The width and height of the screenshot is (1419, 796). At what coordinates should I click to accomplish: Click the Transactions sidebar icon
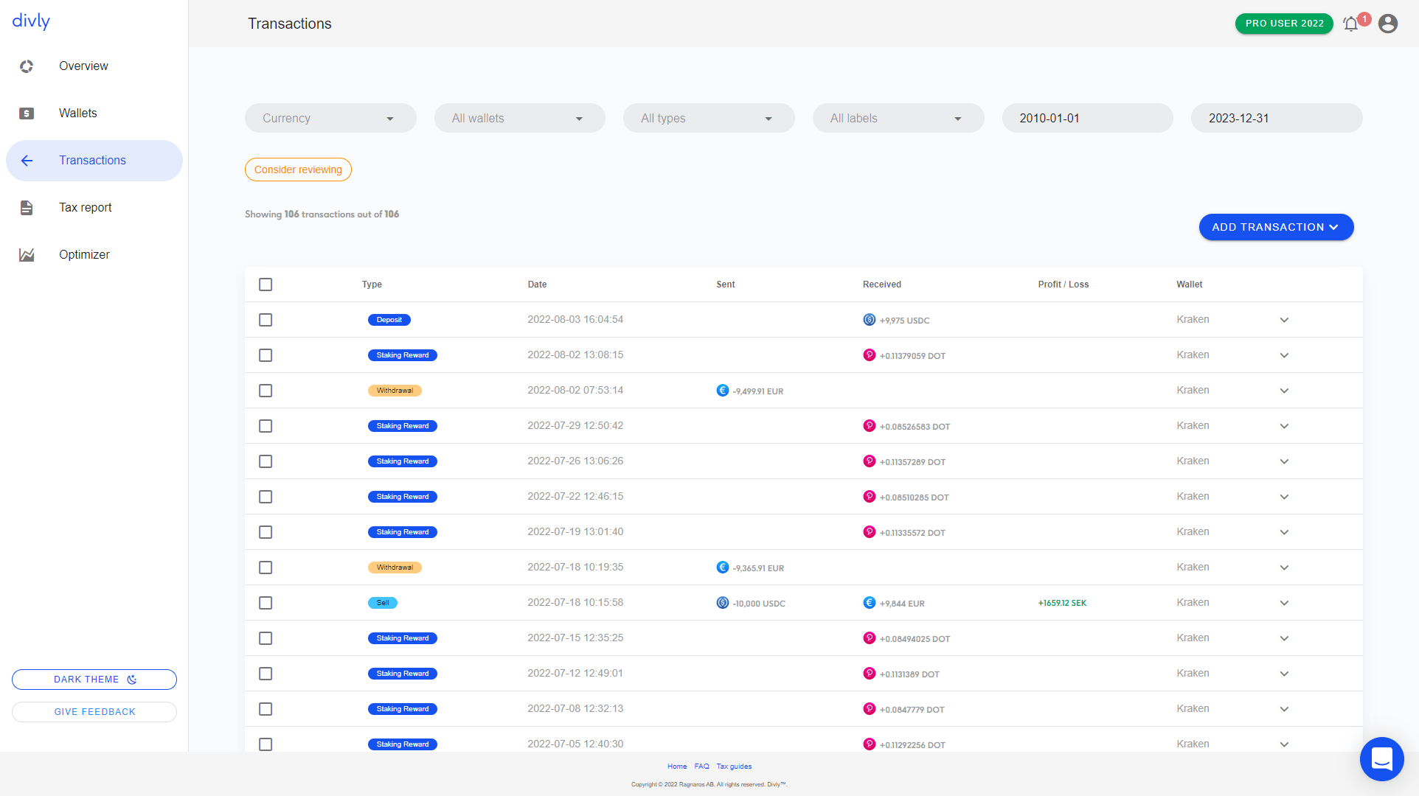click(x=27, y=160)
